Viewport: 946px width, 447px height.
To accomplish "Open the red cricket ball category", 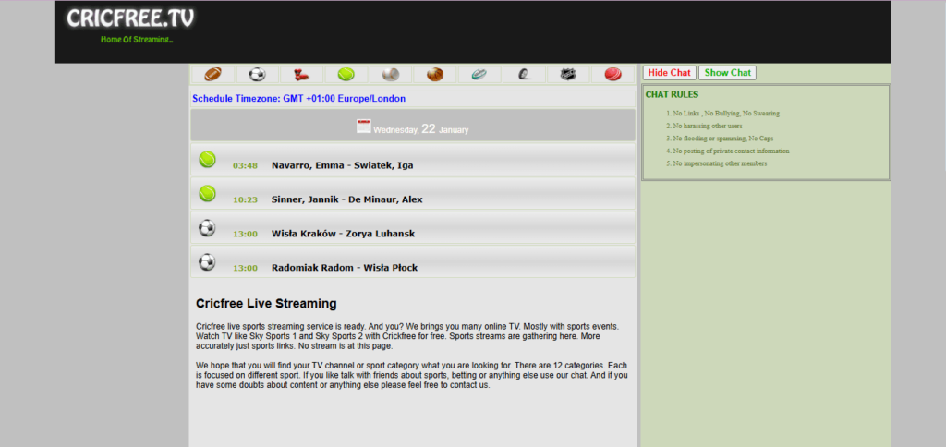I will 613,74.
